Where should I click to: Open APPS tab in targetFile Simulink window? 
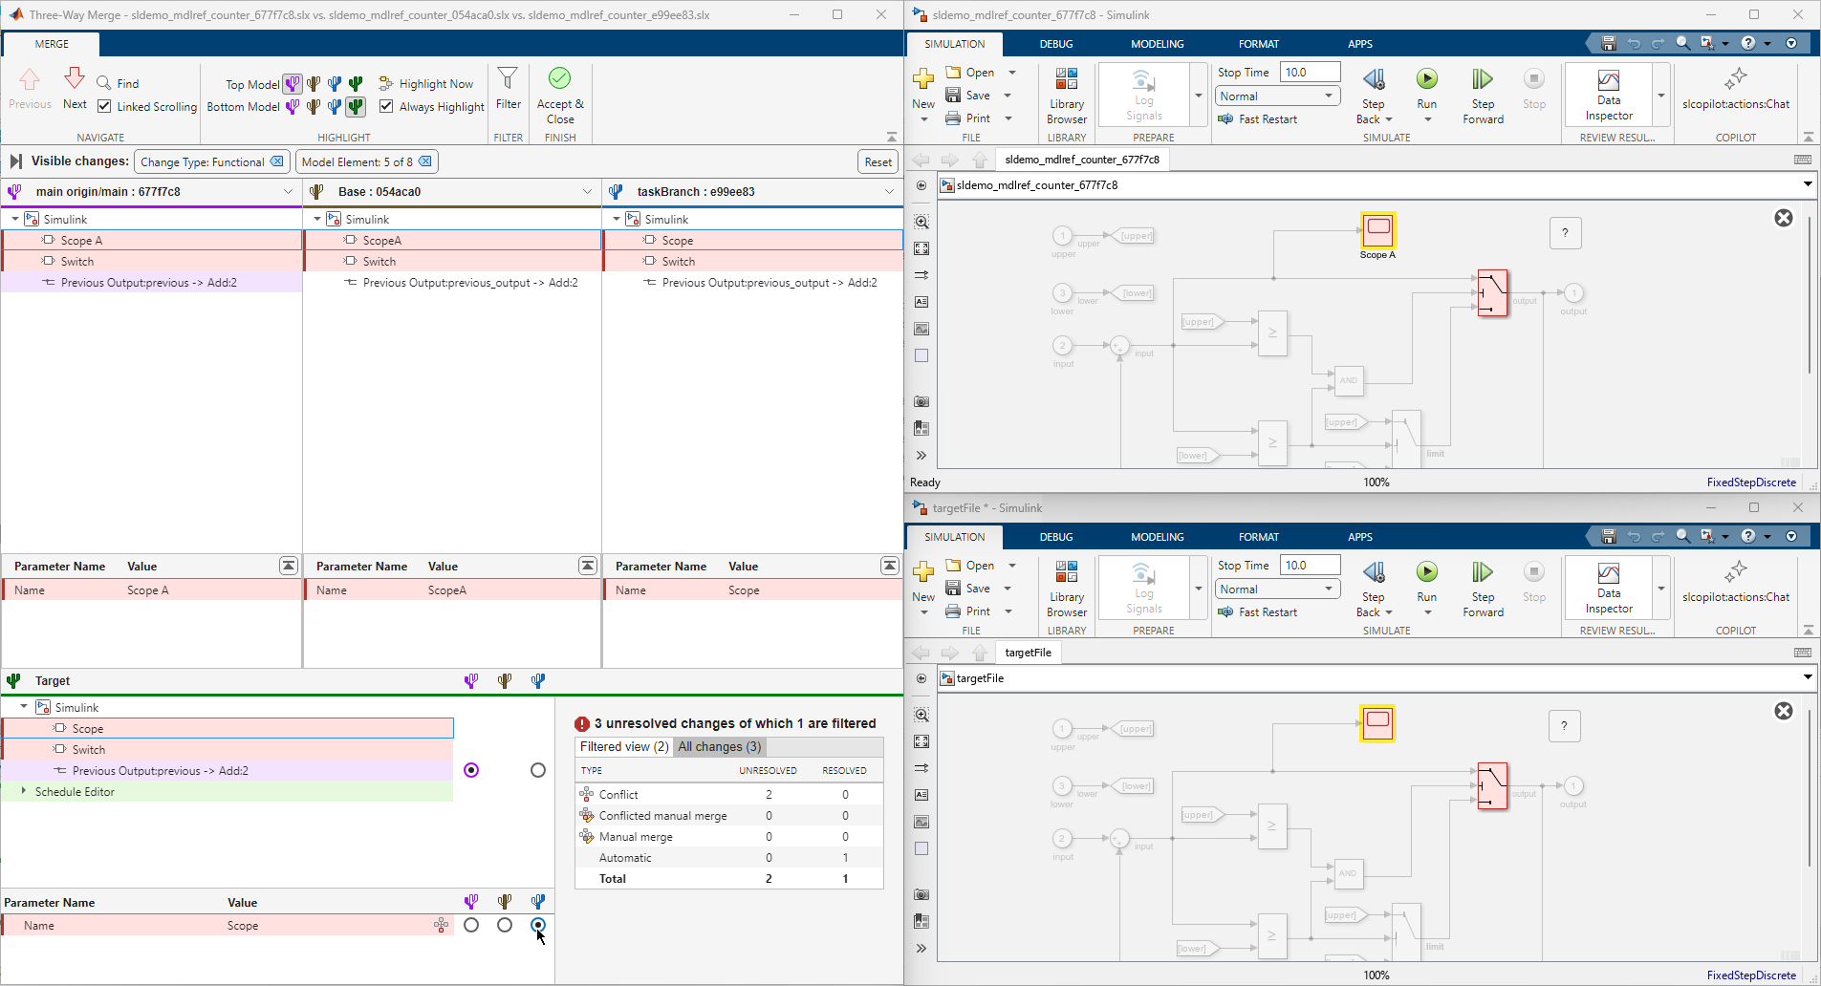[1360, 537]
